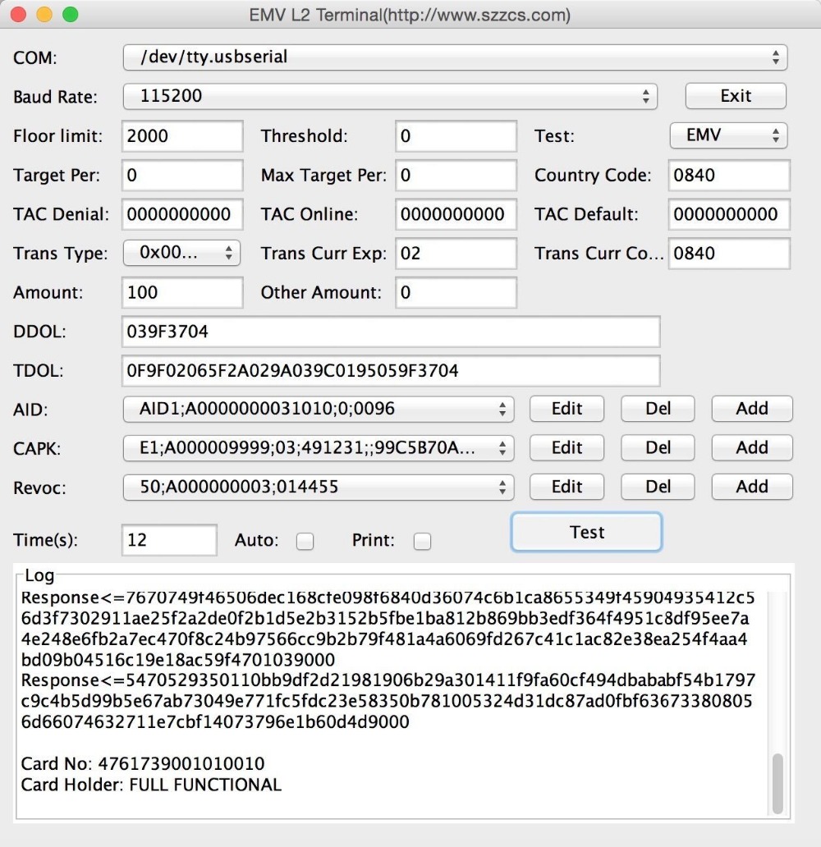Select the DDOL text field
821x847 pixels.
390,332
